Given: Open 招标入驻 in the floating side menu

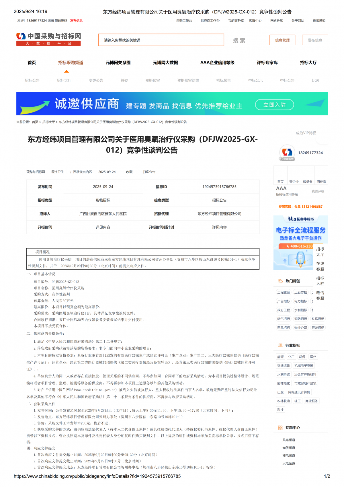Looking at the screenshot, I should pyautogui.click(x=320, y=281).
